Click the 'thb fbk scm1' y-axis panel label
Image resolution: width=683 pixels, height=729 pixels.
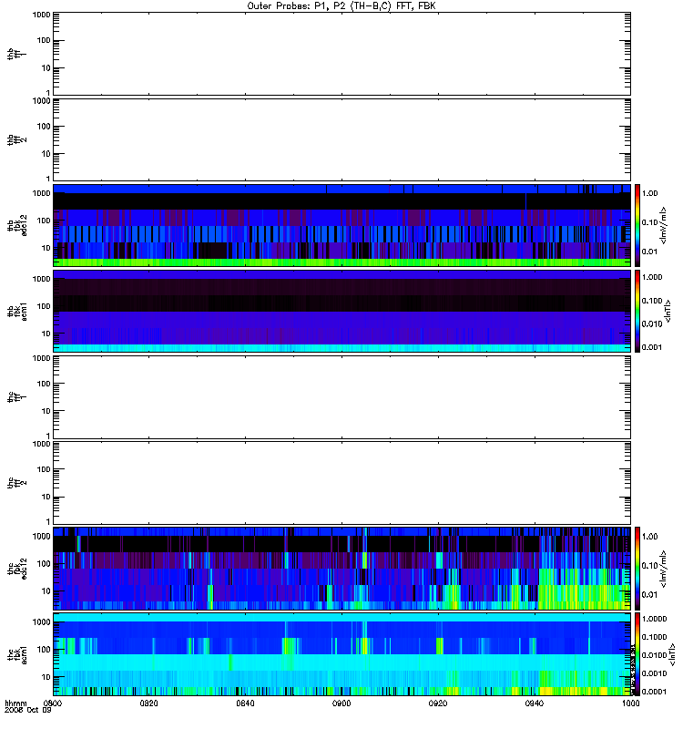[16, 311]
